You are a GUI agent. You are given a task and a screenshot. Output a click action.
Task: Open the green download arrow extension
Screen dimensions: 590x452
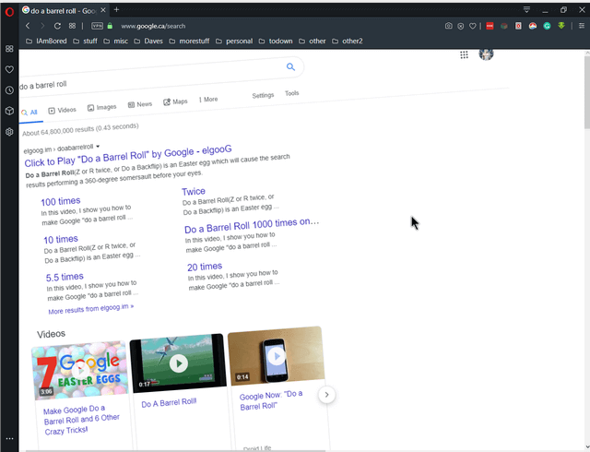(561, 26)
